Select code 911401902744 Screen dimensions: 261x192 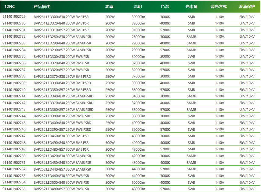click(x=14, y=116)
